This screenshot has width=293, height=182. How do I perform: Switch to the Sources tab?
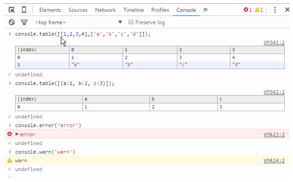point(78,10)
